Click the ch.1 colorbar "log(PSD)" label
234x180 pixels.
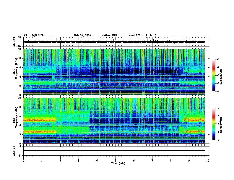point(221,76)
